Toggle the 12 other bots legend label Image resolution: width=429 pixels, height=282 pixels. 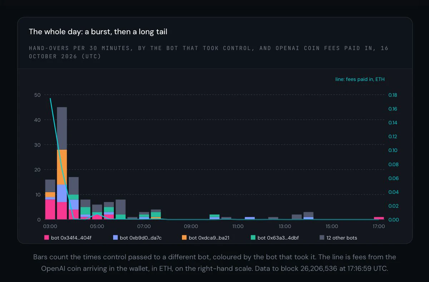342,238
